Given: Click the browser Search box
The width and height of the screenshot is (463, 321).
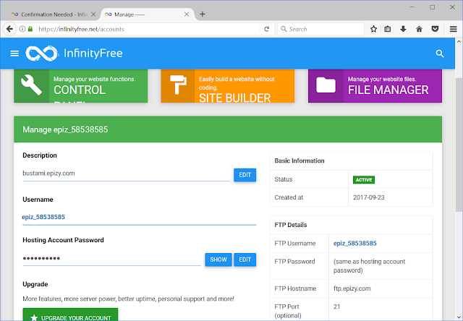Looking at the screenshot, I should 320,29.
